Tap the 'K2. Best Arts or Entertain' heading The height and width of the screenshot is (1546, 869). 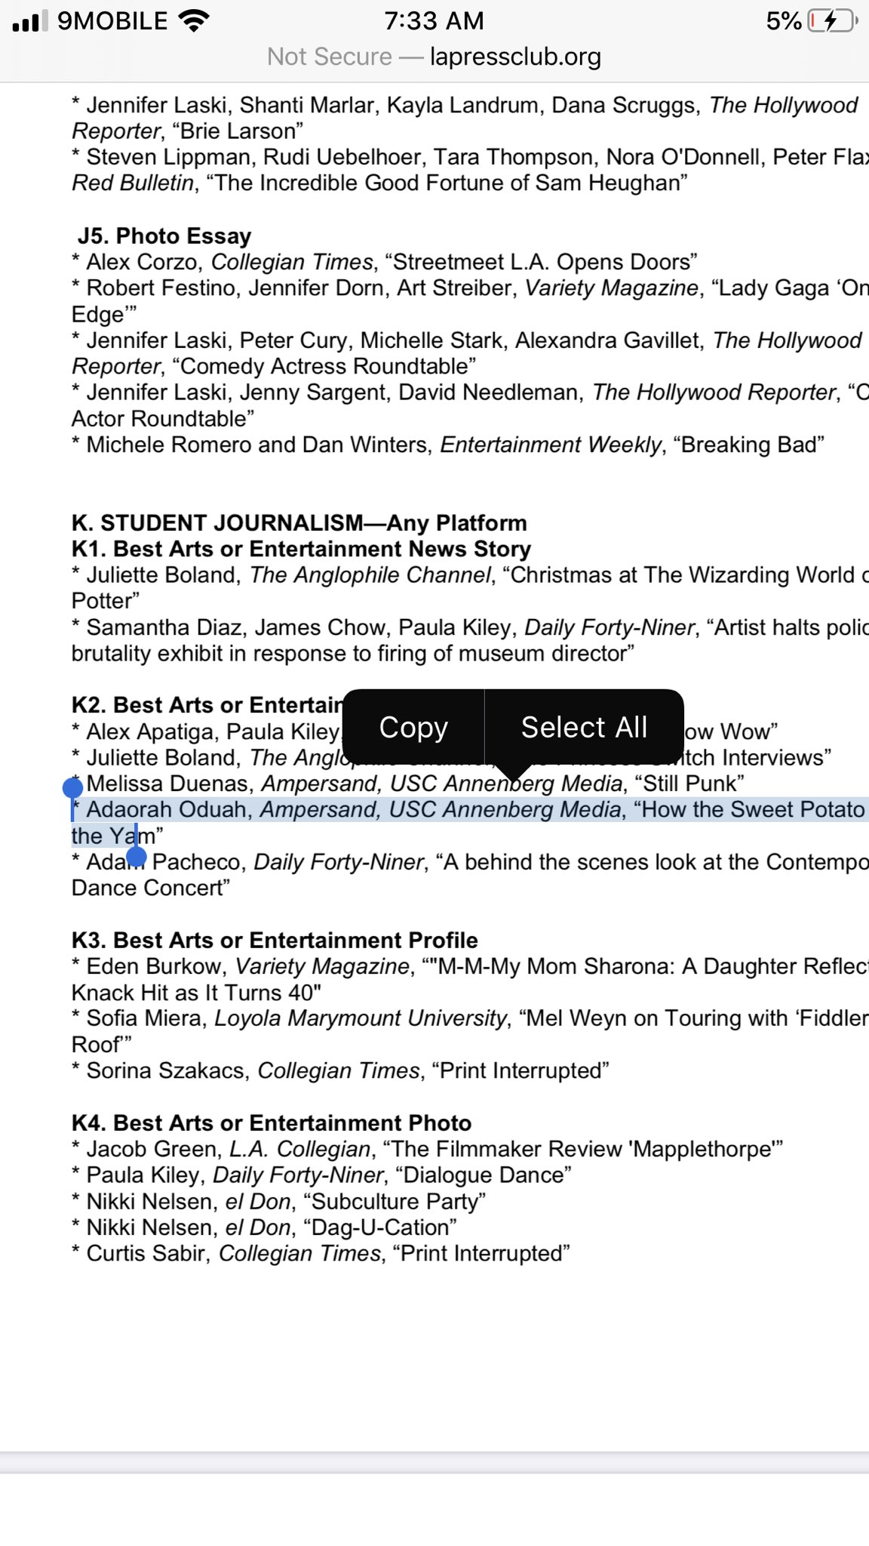[207, 705]
